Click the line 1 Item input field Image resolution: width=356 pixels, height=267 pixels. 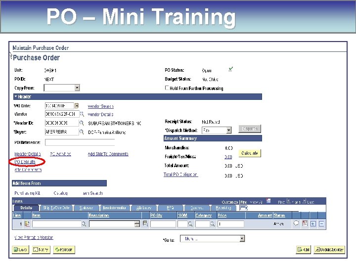click(56, 224)
